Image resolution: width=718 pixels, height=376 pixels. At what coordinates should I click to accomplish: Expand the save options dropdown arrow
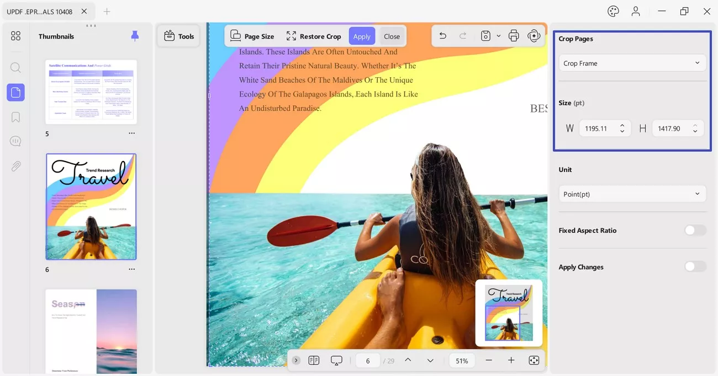tap(498, 36)
